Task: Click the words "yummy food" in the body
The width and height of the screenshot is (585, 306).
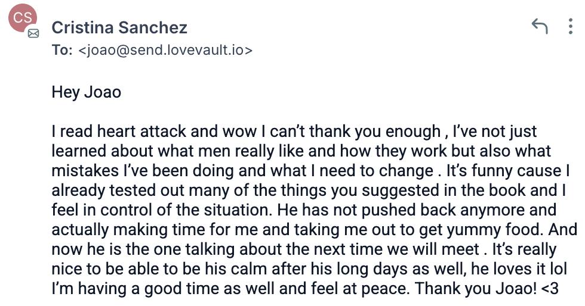Action: click(508, 230)
